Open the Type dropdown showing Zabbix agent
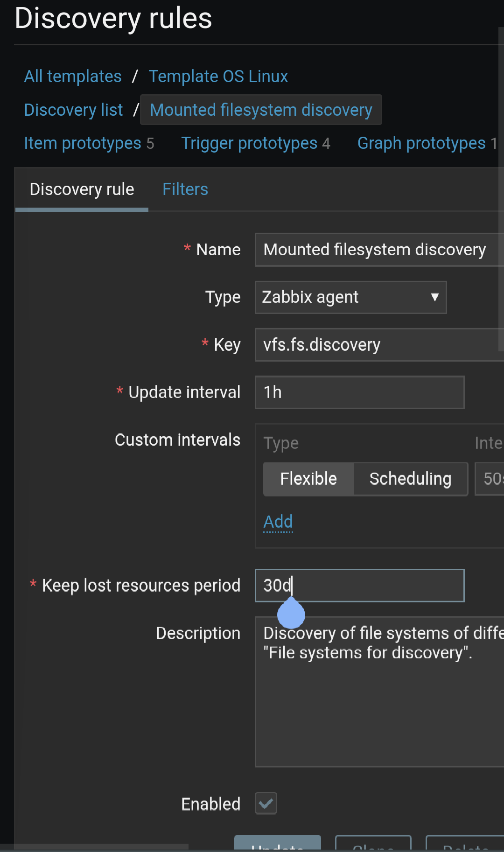Screen dimensions: 504x852 (x=350, y=297)
